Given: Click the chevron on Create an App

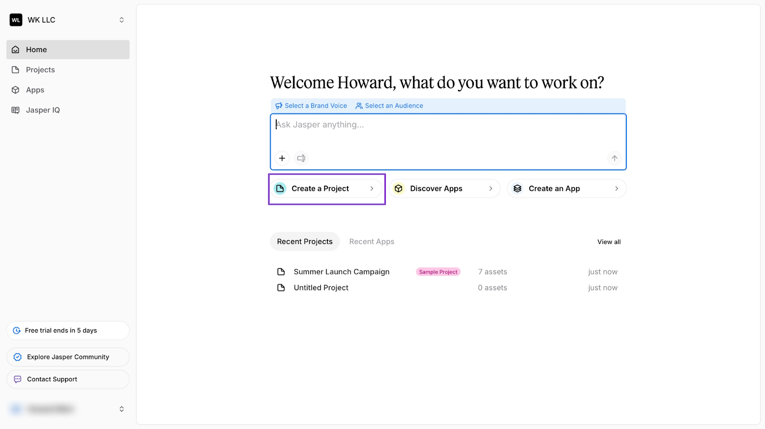Looking at the screenshot, I should [617, 189].
